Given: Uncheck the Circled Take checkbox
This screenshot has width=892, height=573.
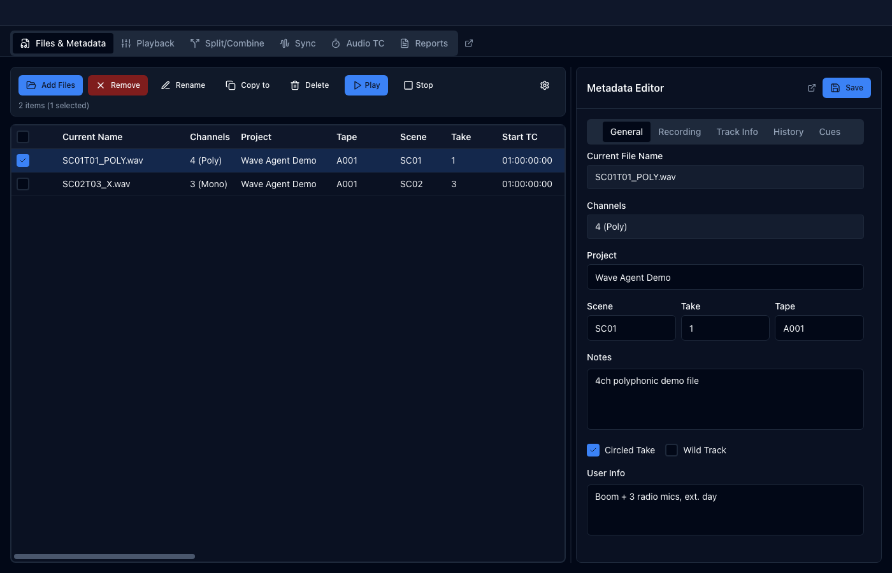Looking at the screenshot, I should coord(593,450).
